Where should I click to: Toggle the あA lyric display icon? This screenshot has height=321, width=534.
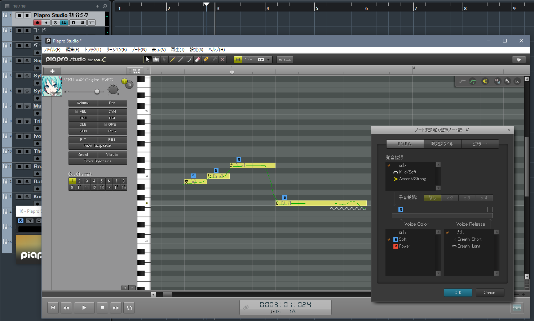(507, 81)
